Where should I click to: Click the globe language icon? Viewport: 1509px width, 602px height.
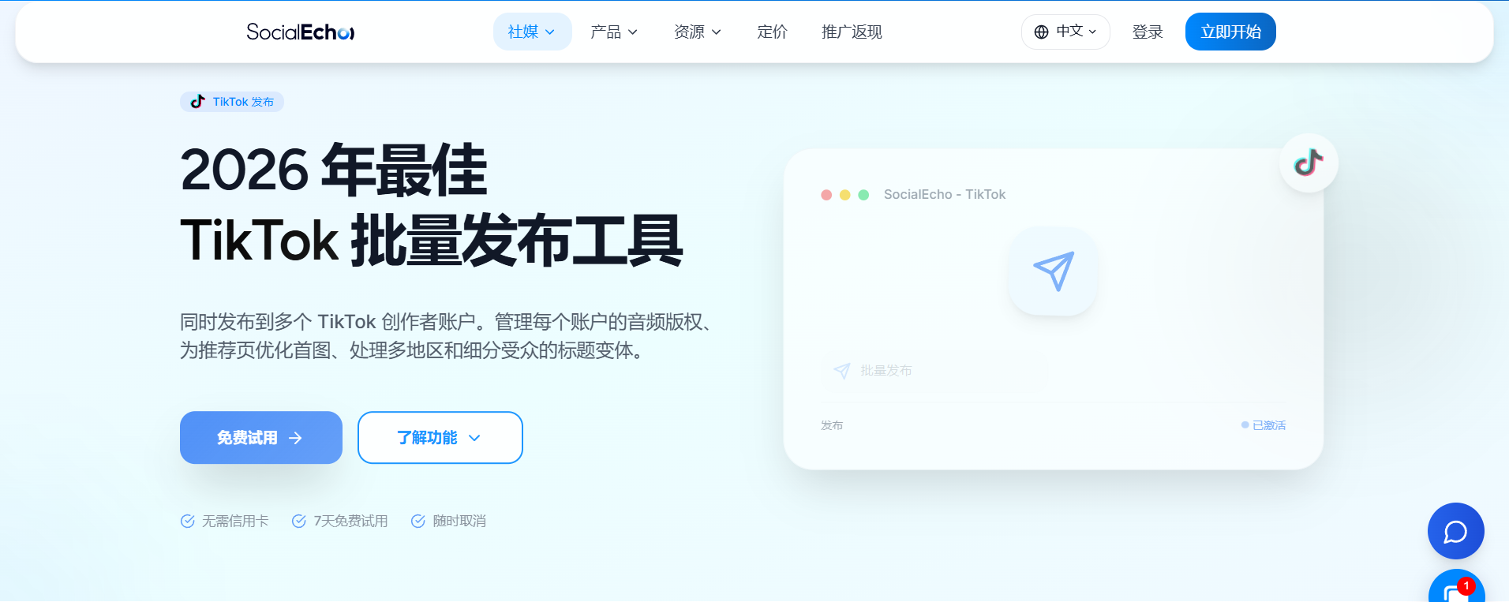tap(1041, 32)
